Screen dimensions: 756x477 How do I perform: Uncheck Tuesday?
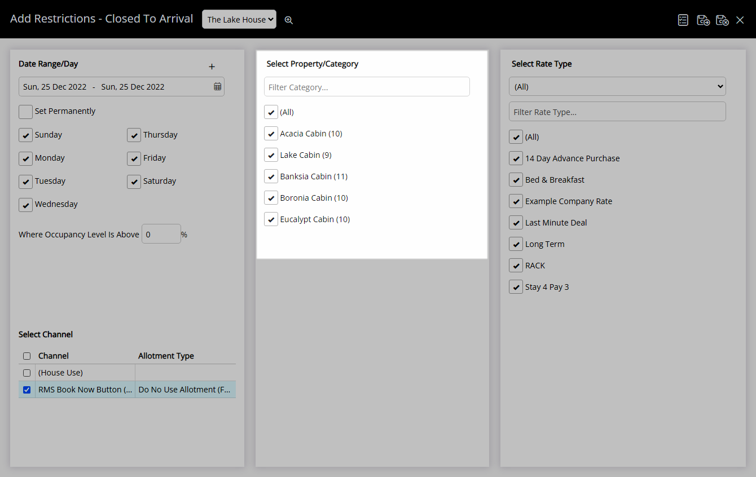pos(25,182)
